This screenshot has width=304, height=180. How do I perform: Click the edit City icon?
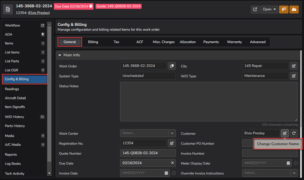point(294,66)
